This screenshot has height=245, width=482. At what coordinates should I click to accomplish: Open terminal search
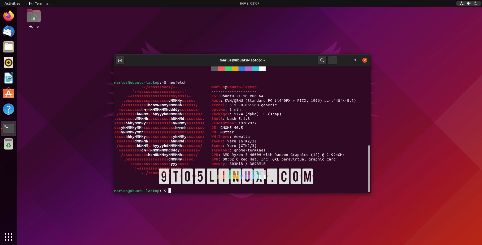pos(322,60)
